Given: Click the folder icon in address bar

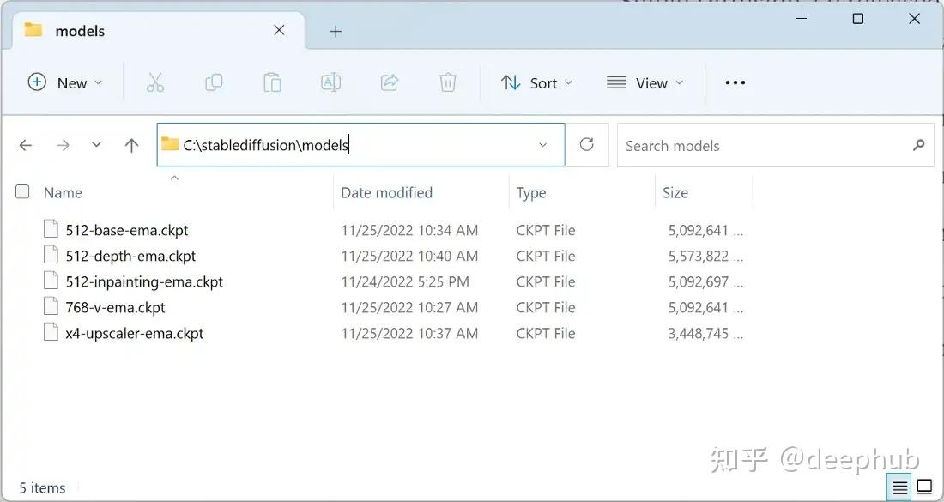Looking at the screenshot, I should (170, 144).
